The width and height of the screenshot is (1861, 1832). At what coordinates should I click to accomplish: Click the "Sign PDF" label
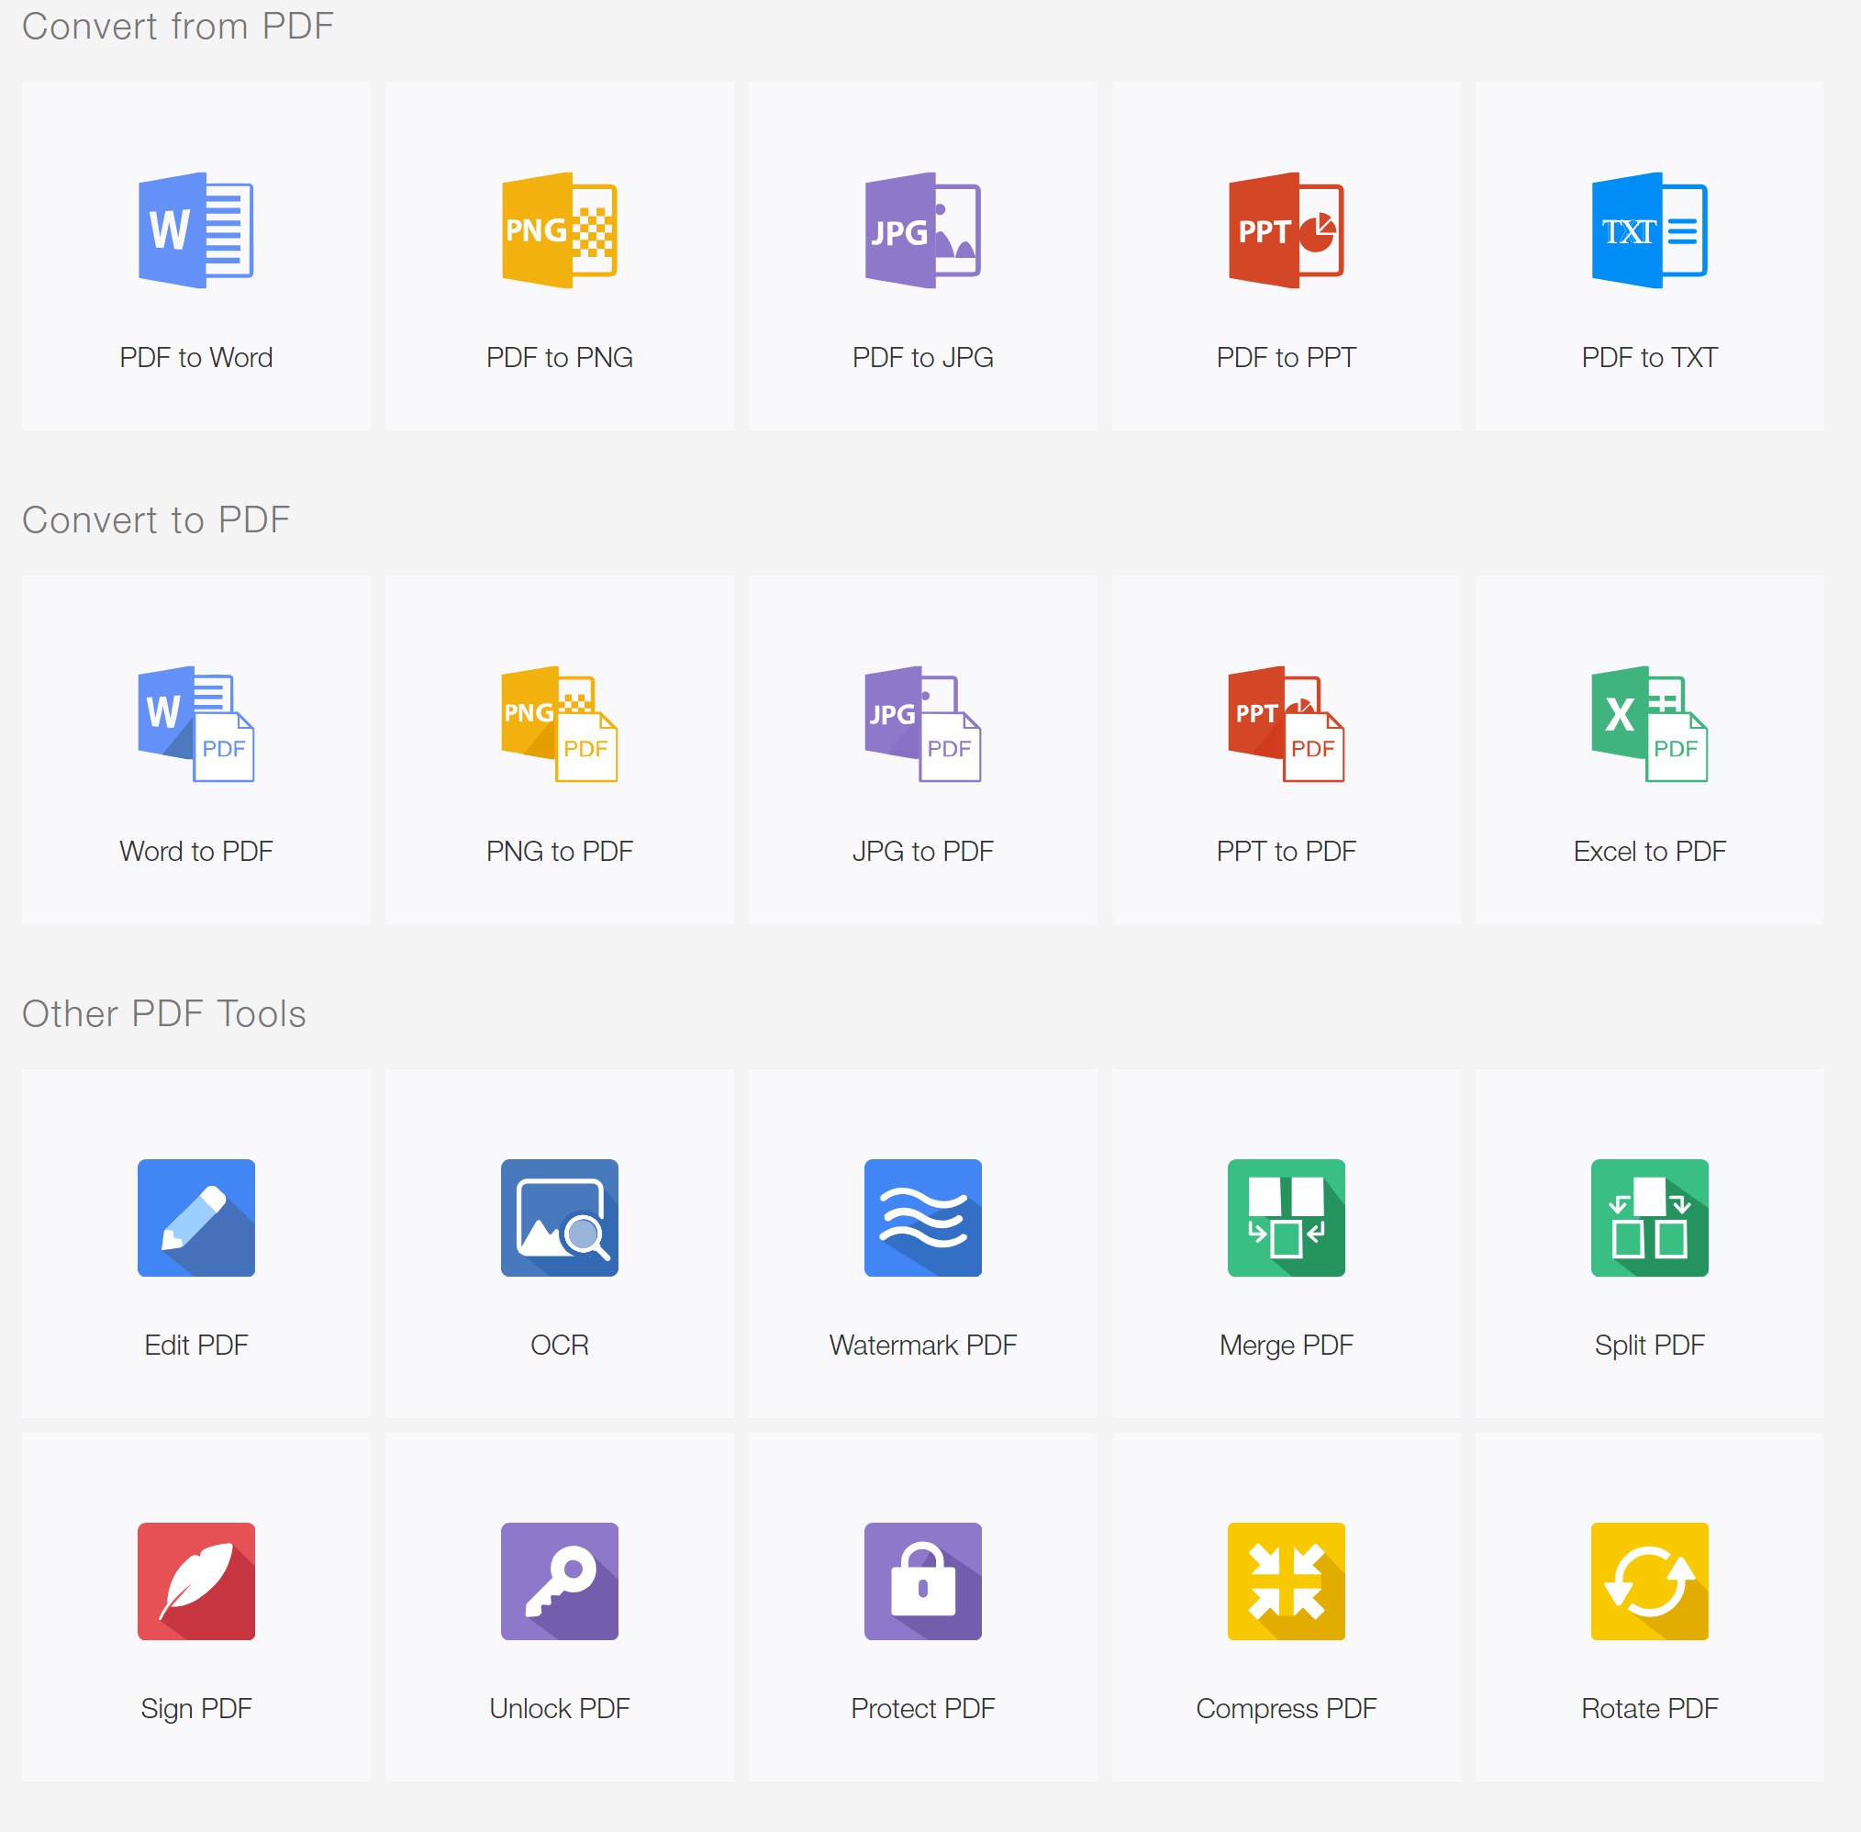(x=196, y=1709)
